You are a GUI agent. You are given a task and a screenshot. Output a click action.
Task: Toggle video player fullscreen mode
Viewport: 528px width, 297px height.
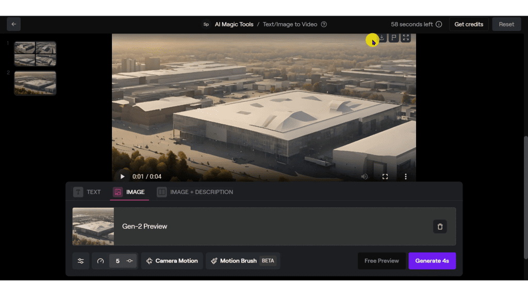385,176
